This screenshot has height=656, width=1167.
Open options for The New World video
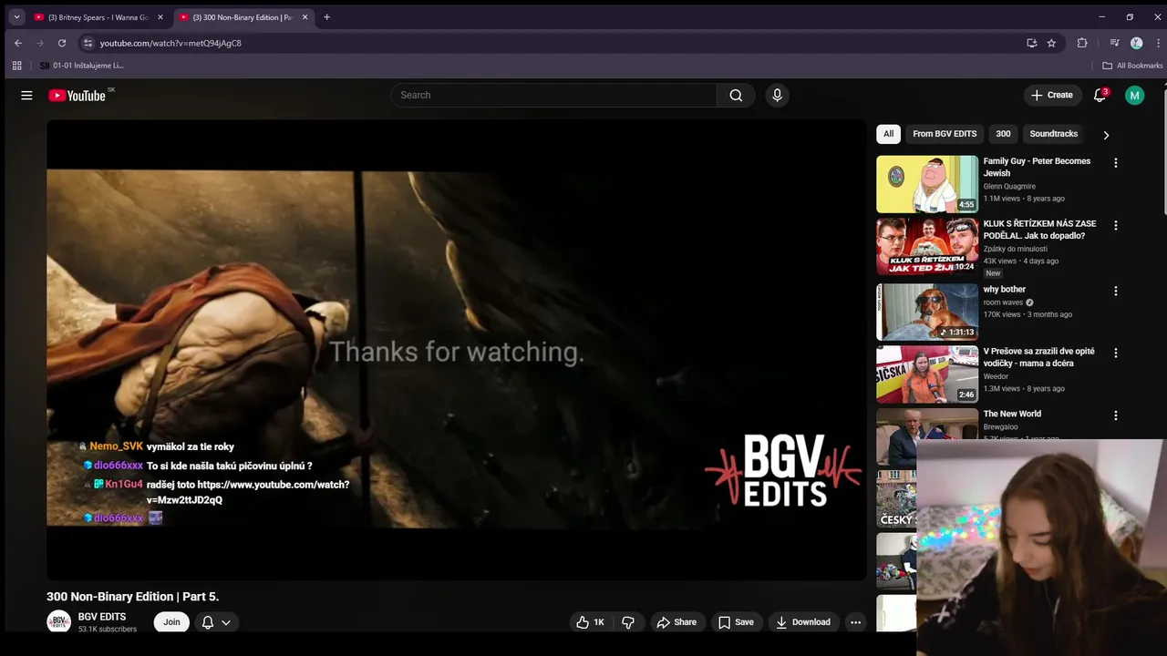click(1115, 415)
